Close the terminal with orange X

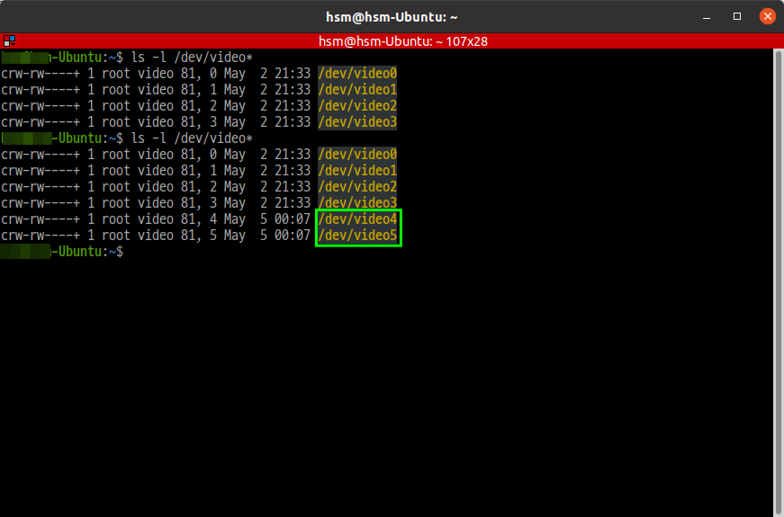point(768,16)
